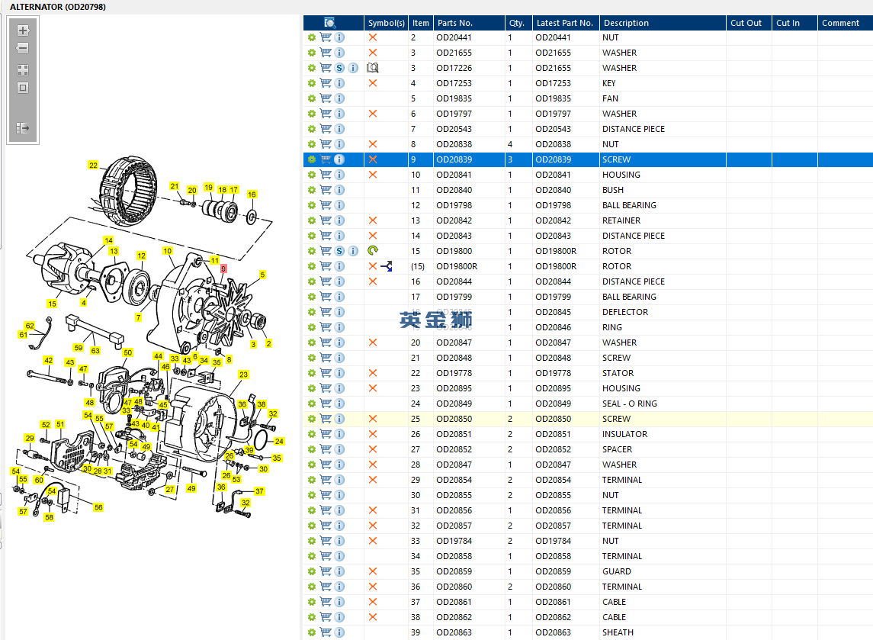Screen dimensions: 873x640
Task: Click the list export arrow icon
Action: click(x=23, y=128)
